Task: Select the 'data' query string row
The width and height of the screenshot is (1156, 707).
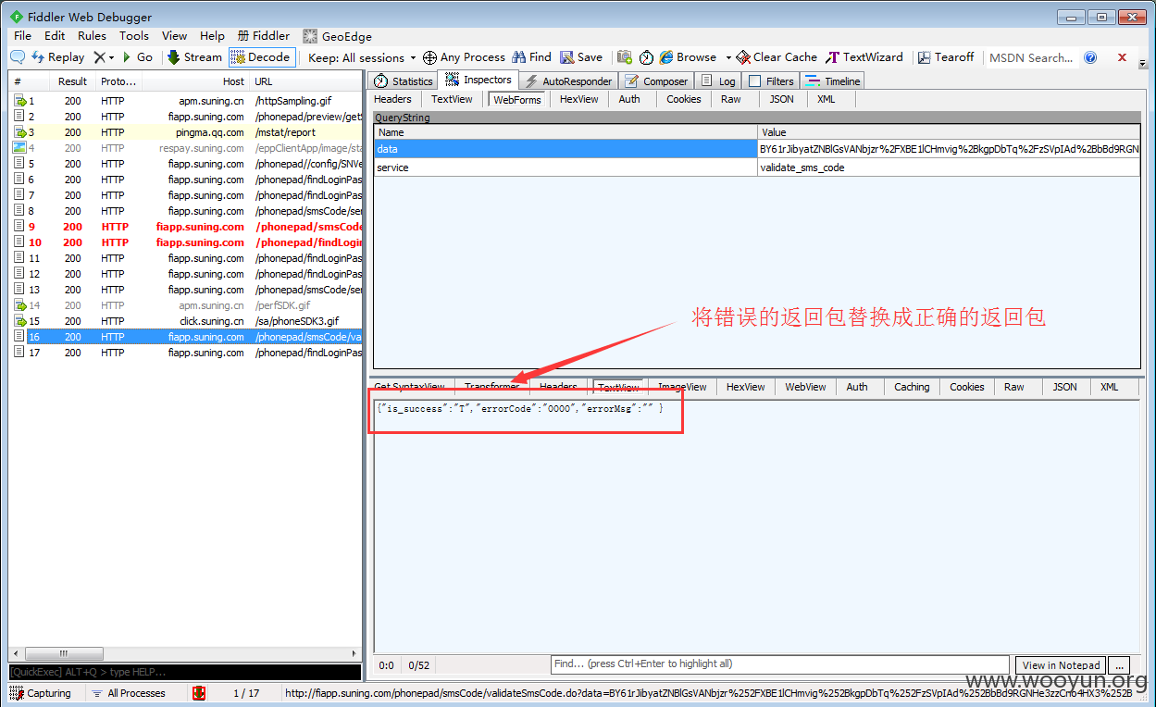Action: tap(756, 149)
